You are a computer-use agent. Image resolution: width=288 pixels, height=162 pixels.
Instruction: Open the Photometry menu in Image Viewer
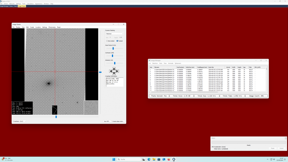coord(52,27)
